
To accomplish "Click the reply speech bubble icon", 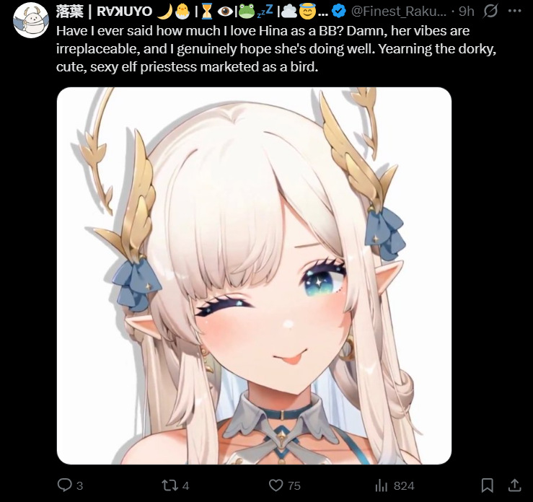I will (x=64, y=485).
